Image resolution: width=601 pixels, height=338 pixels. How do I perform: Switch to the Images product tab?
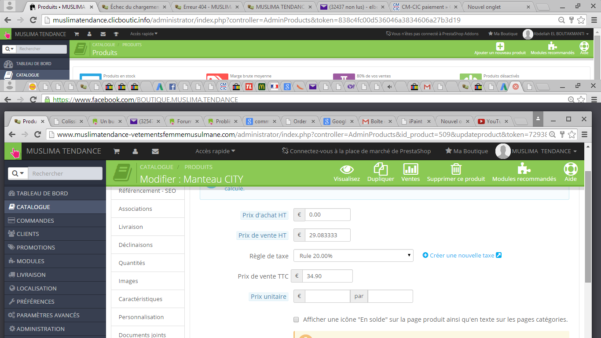148,281
